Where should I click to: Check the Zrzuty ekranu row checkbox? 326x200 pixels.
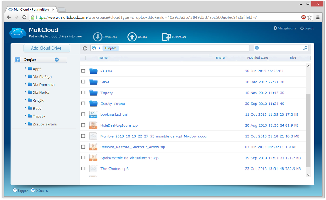(x=83, y=103)
